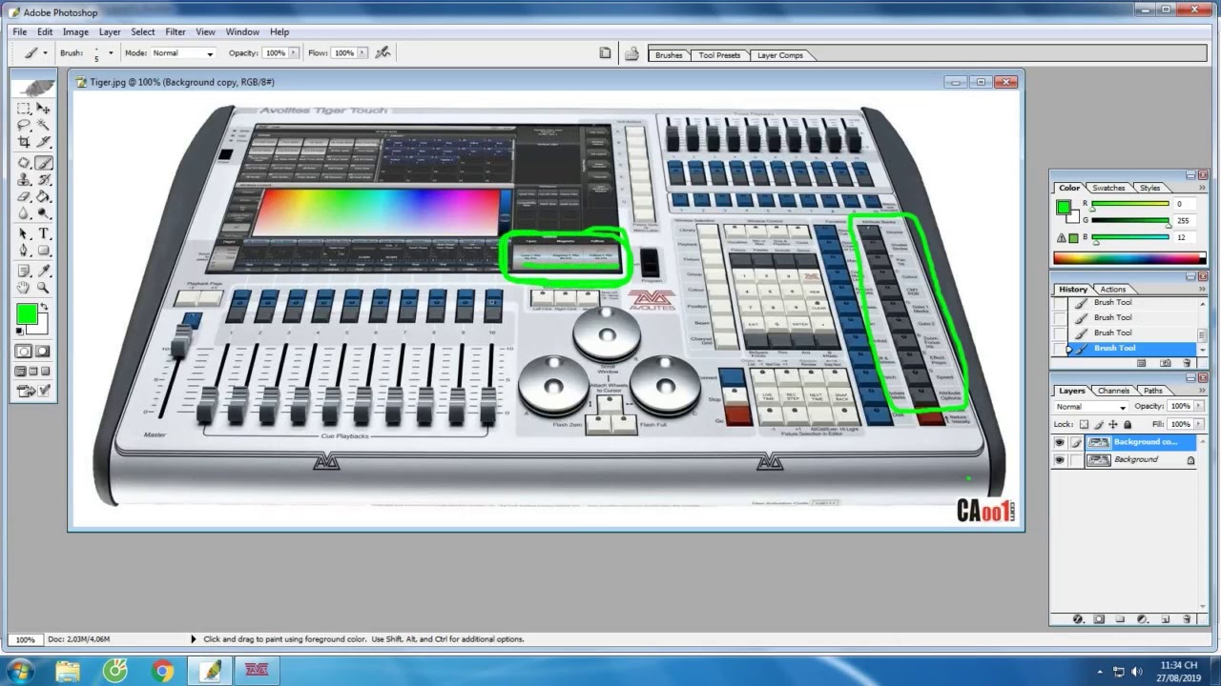
Task: Delete layer with Layers panel trash icon
Action: pos(1187,619)
